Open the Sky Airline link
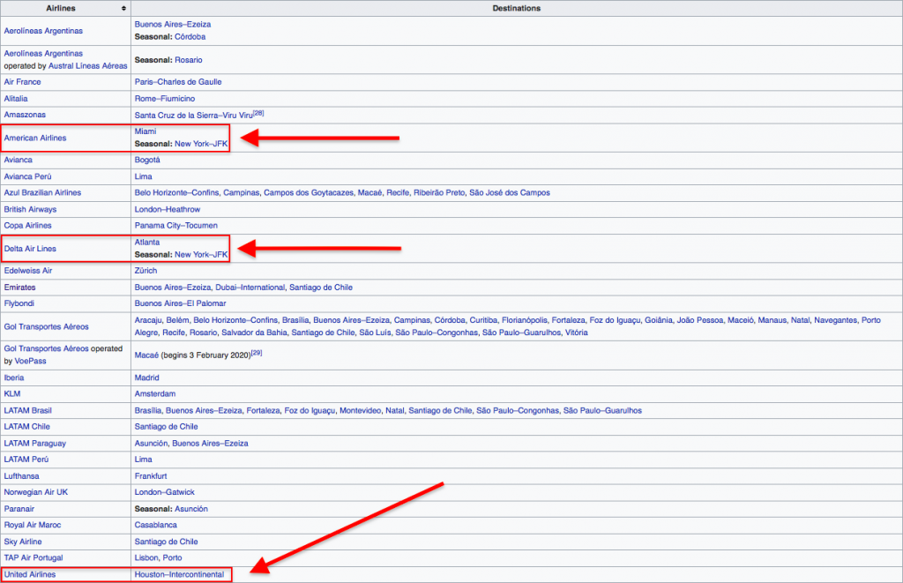Screen dimensions: 903x583 pyautogui.click(x=23, y=542)
